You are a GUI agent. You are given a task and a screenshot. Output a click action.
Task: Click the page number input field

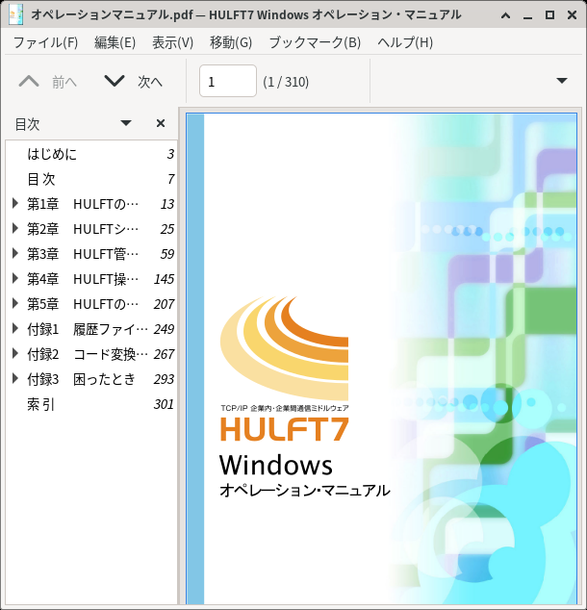pos(228,81)
